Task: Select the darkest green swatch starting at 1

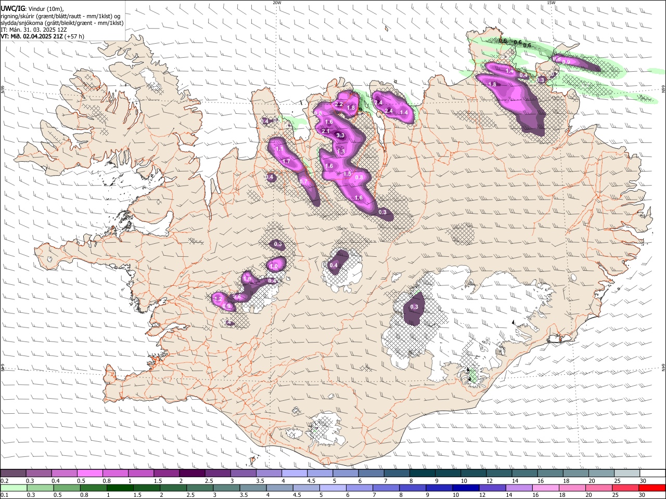Action: (x=120, y=488)
